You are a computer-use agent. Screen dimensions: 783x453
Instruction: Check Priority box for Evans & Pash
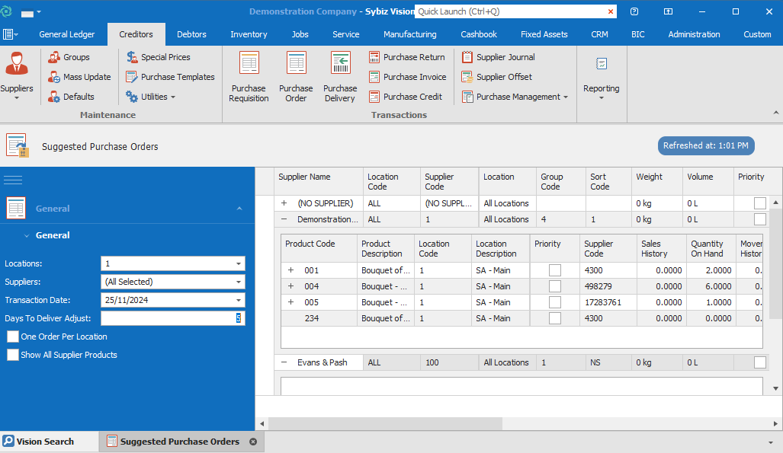tap(759, 362)
